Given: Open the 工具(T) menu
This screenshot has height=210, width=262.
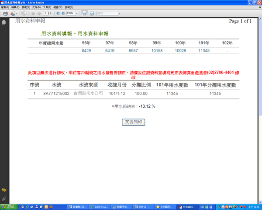Looking at the screenshot, I should (x=47, y=7).
